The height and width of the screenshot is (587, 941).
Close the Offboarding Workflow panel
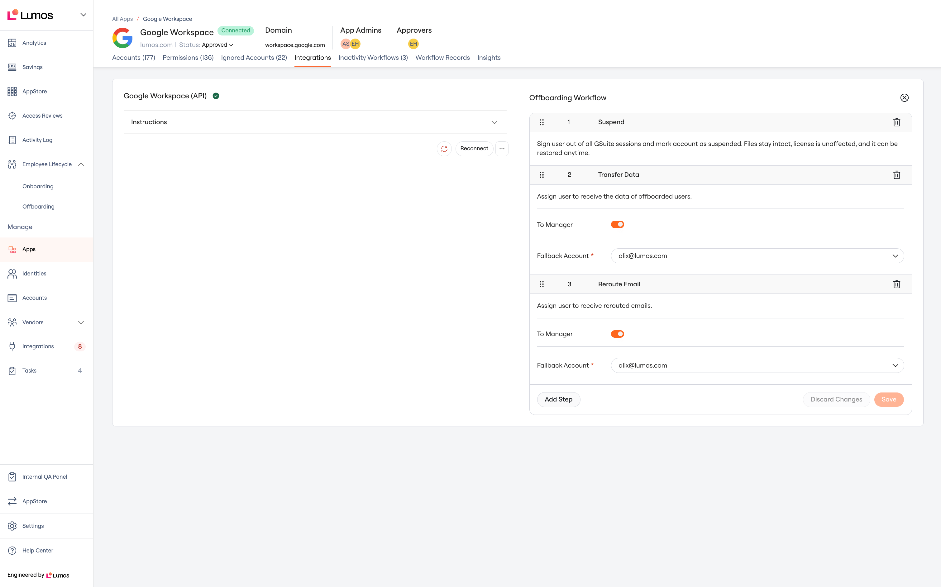coord(904,98)
